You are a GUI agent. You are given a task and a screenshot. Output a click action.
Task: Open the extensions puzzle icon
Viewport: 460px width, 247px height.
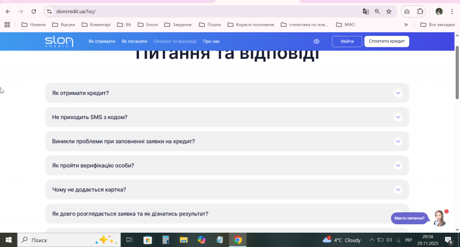pos(420,11)
